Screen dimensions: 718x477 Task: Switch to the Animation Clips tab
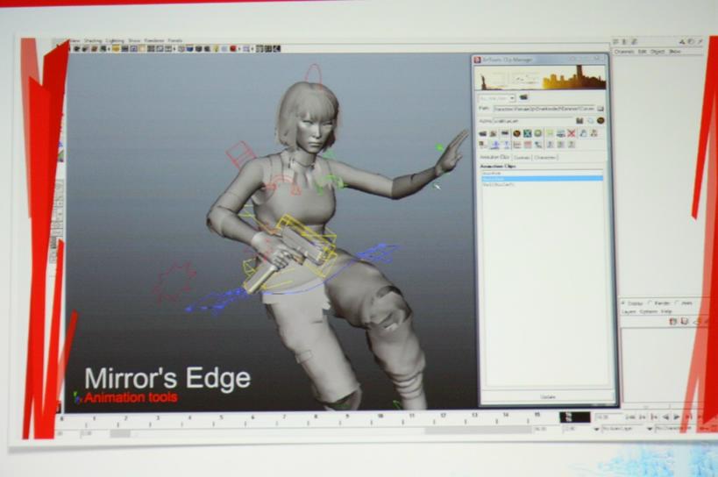click(x=494, y=157)
